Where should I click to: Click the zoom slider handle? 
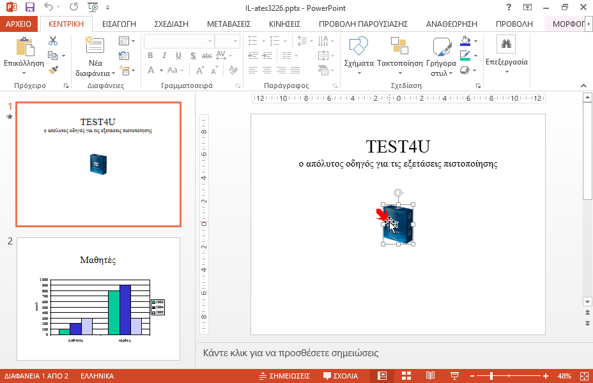(x=491, y=376)
